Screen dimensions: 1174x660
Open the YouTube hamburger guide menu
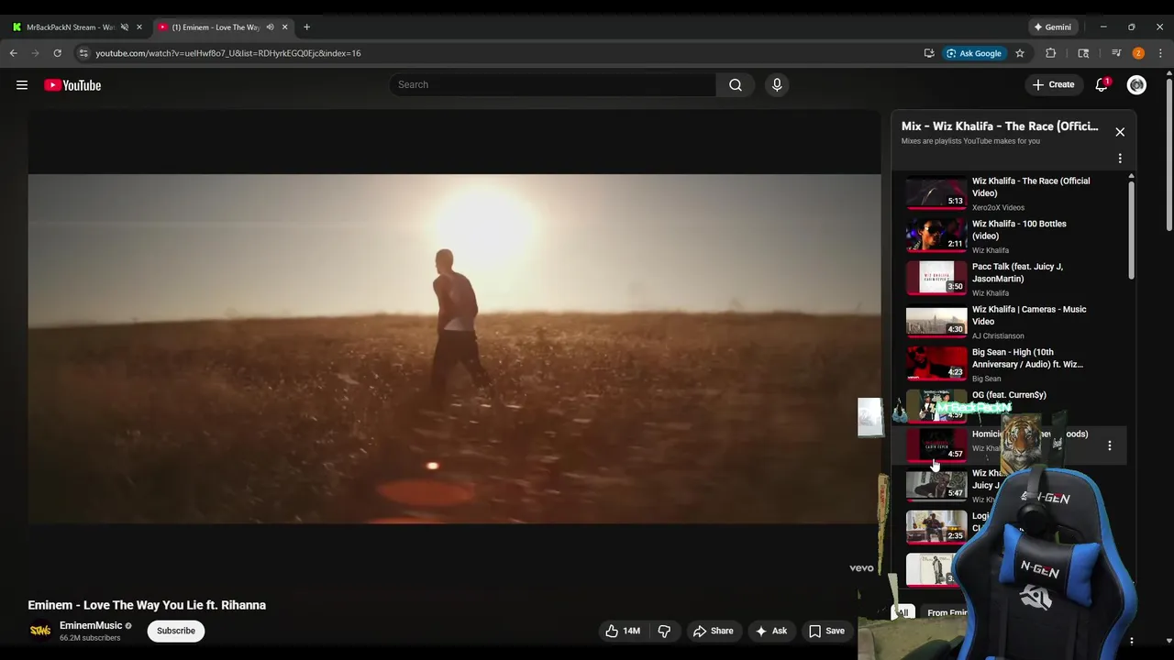click(22, 85)
